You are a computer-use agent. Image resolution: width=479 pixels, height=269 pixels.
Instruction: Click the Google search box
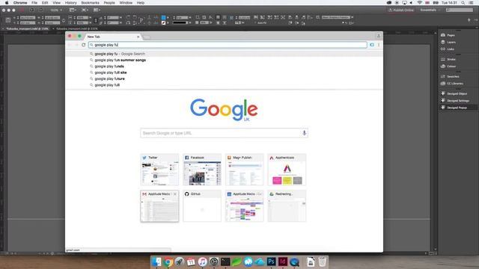[x=224, y=133]
